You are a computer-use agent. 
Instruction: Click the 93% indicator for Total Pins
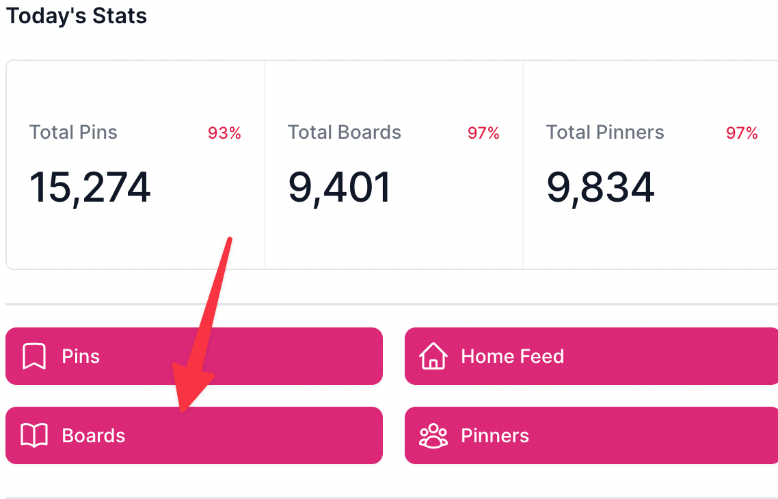point(224,133)
